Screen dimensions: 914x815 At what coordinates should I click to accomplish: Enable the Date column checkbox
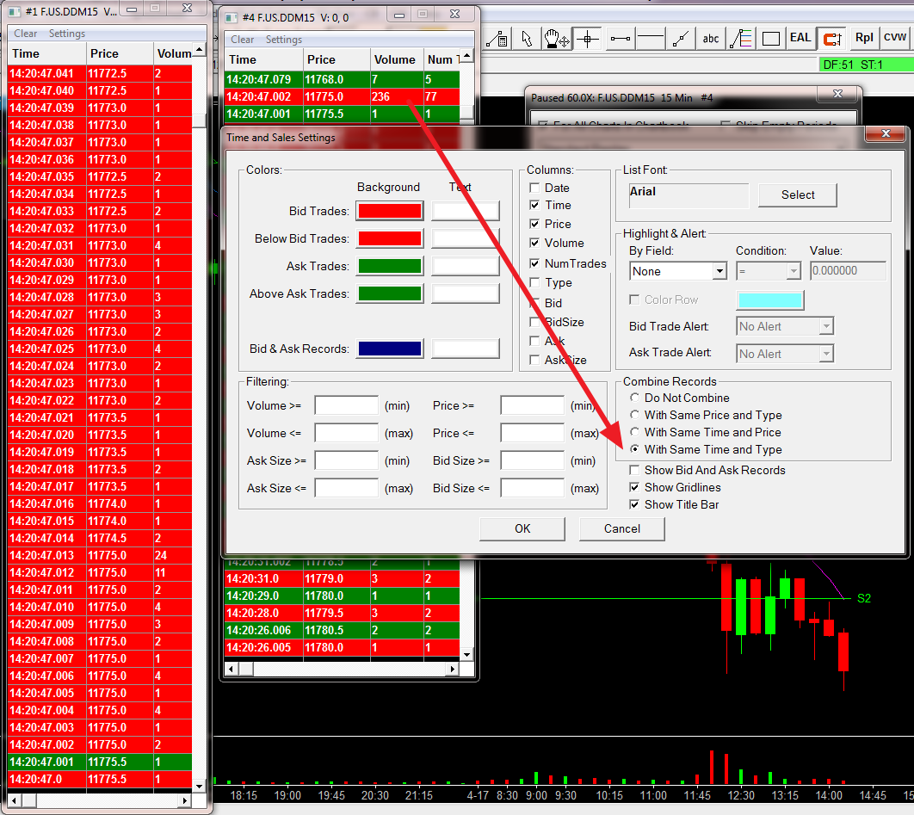[x=534, y=188]
